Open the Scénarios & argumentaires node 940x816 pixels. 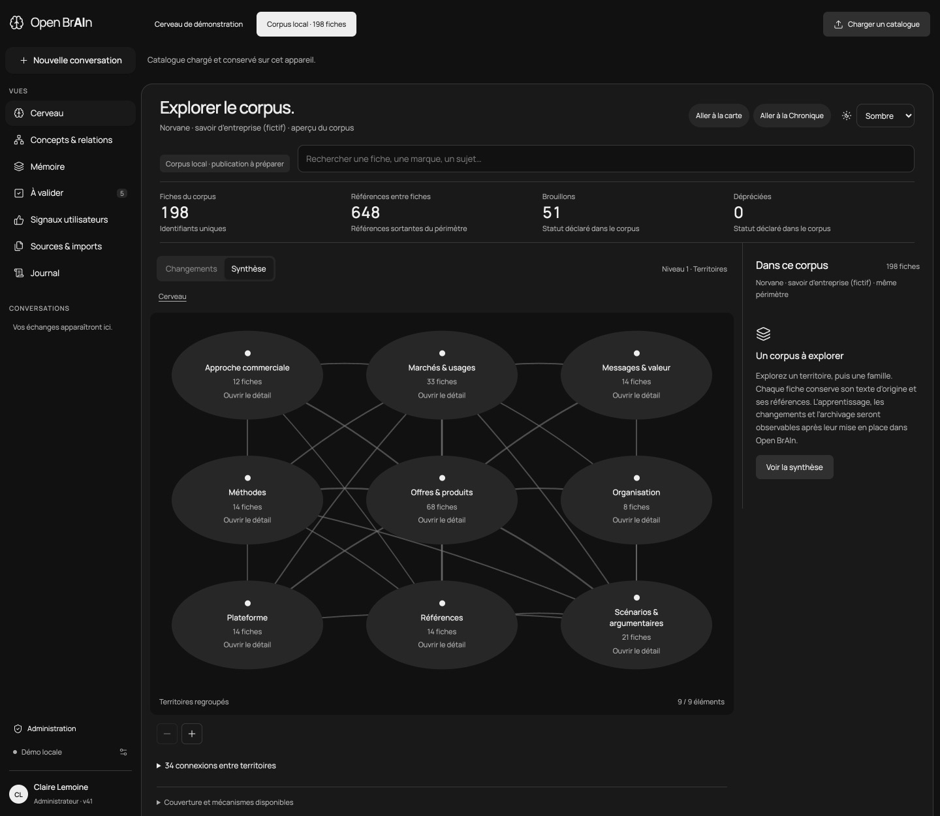(636, 625)
